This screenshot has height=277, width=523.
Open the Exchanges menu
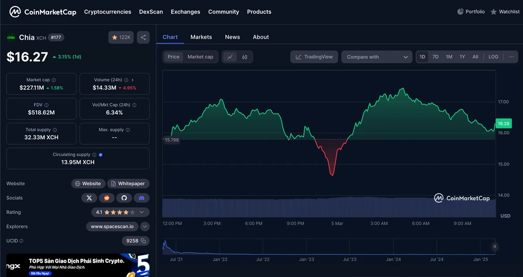click(x=186, y=12)
